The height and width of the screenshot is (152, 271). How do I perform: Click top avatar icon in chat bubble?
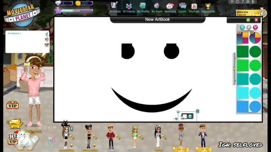(x=47, y=34)
